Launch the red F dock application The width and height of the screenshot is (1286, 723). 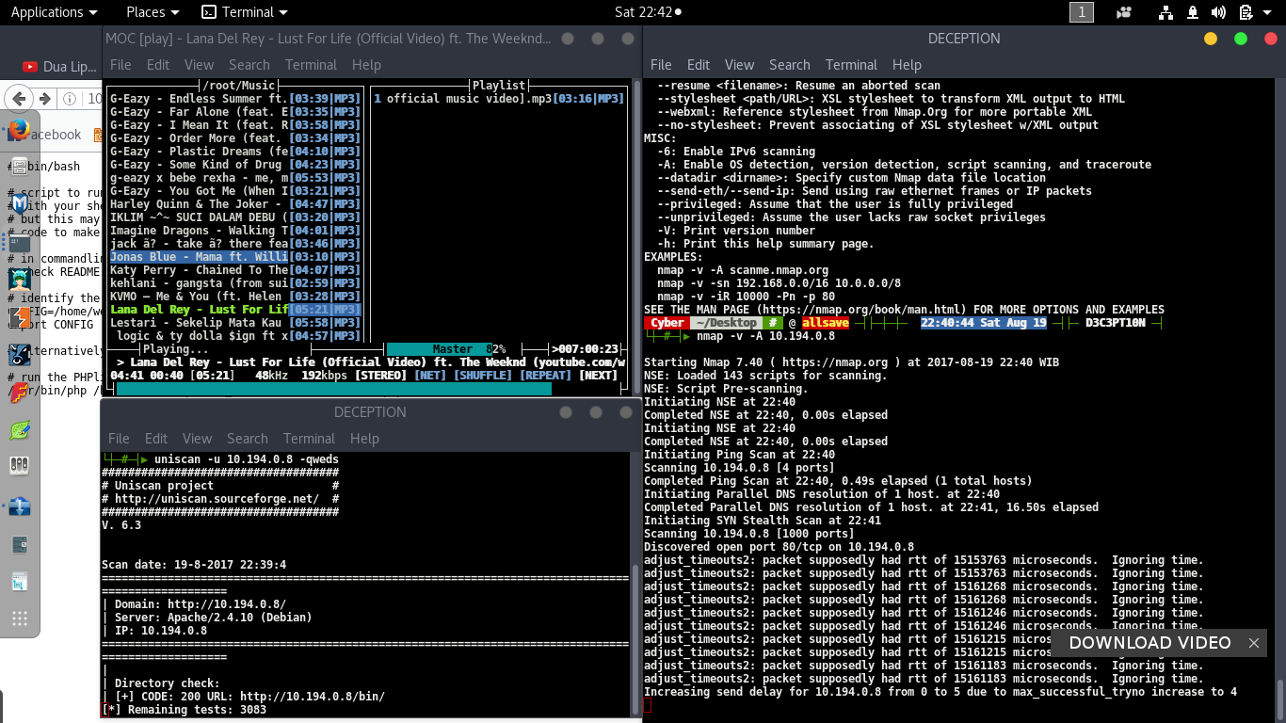coord(19,392)
